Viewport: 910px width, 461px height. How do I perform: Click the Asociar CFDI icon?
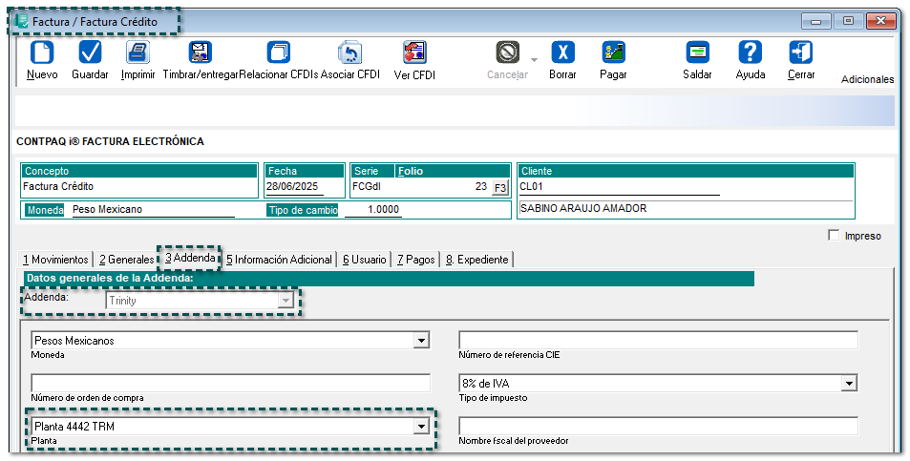click(349, 52)
